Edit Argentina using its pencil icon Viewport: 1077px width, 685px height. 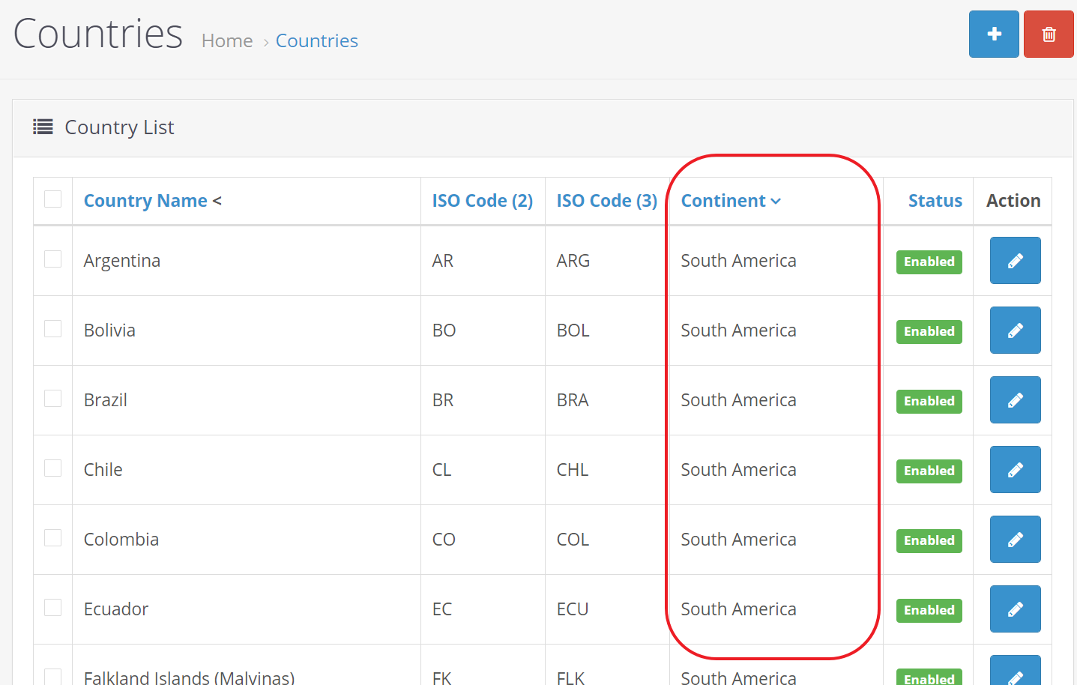pyautogui.click(x=1015, y=261)
